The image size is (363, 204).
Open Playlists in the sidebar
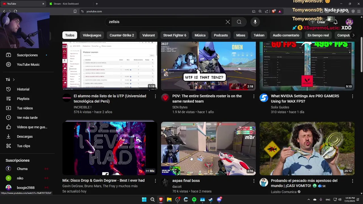pos(27,99)
